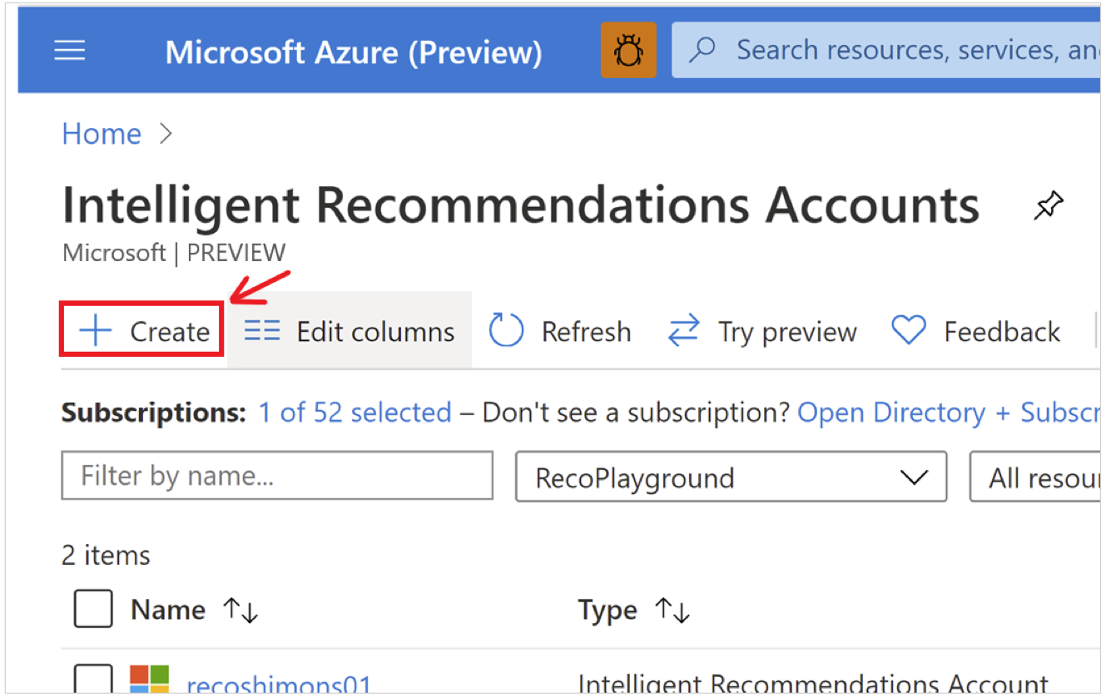Image resolution: width=1106 pixels, height=697 pixels.
Task: Click the Refresh circular arrow icon
Action: coord(508,330)
